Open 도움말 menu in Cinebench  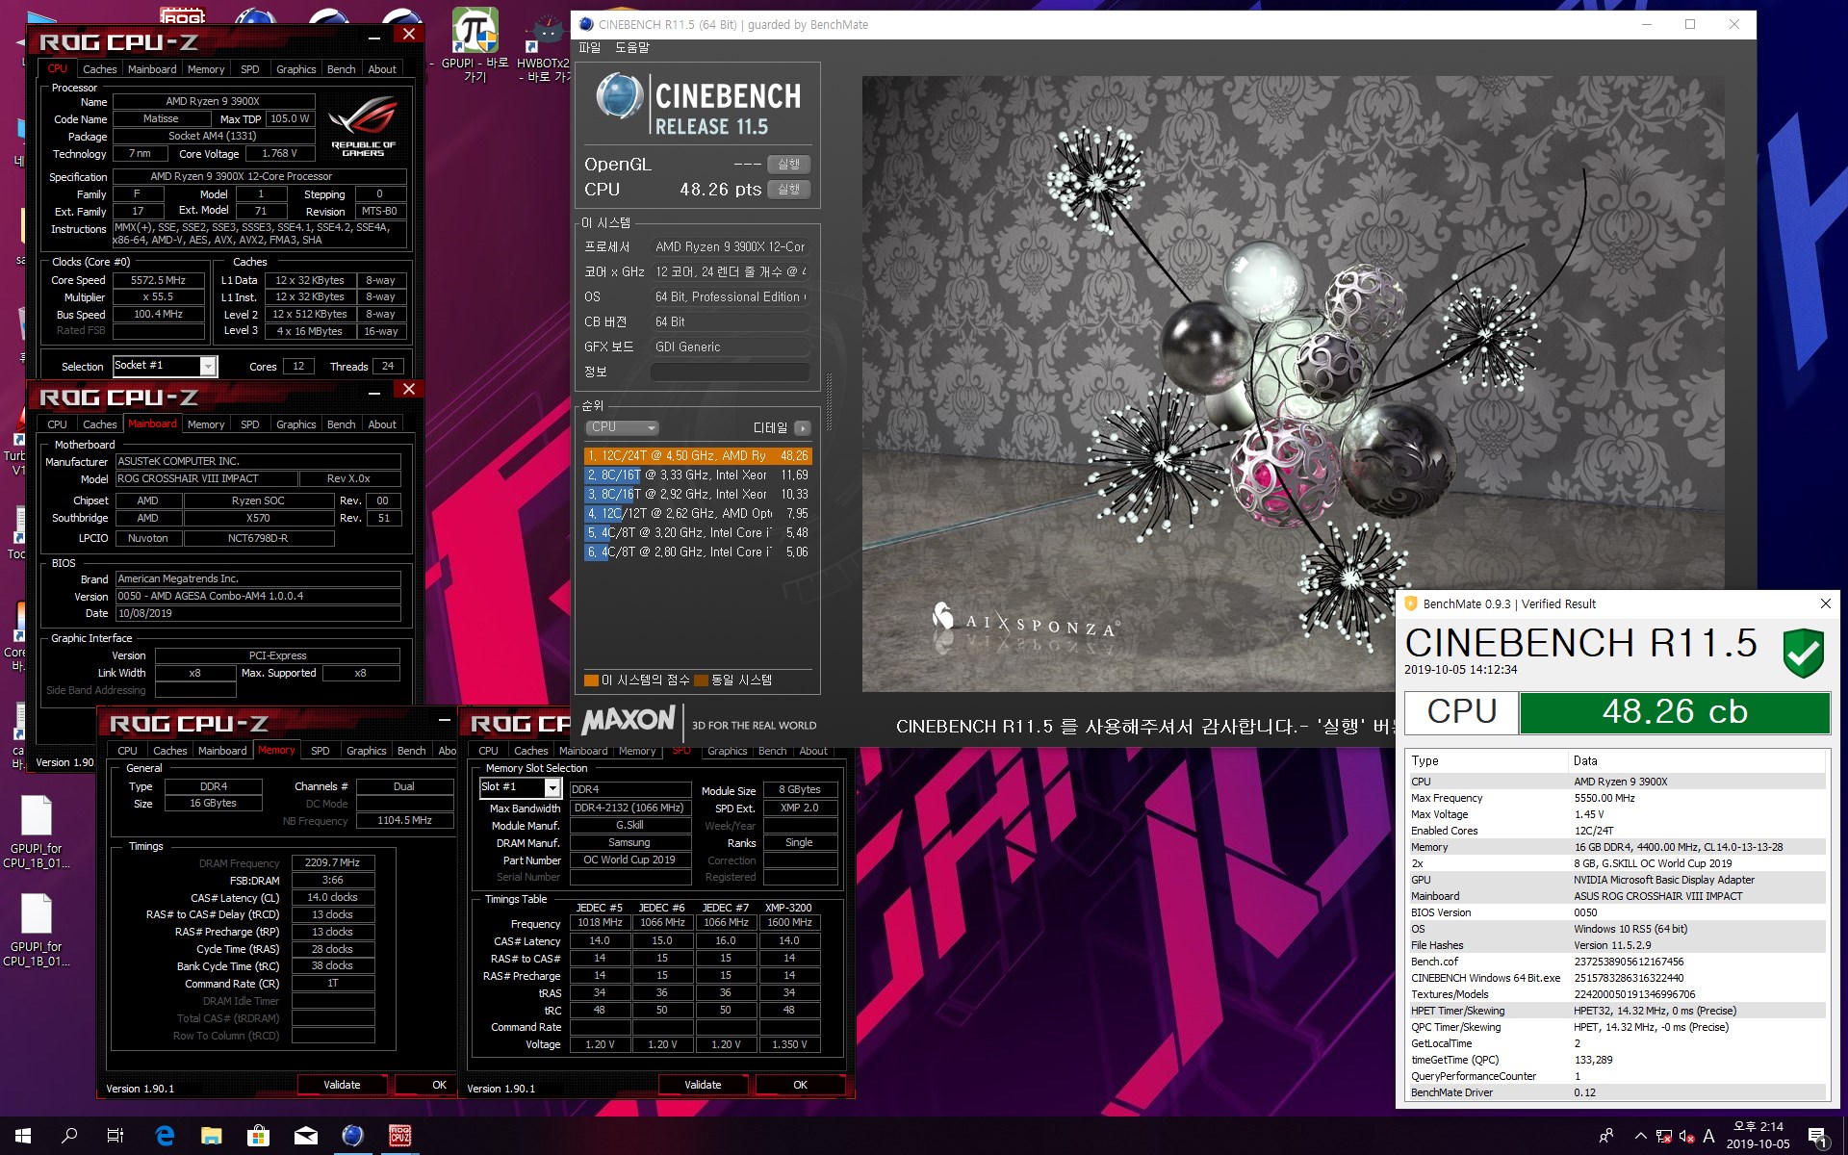pyautogui.click(x=632, y=47)
